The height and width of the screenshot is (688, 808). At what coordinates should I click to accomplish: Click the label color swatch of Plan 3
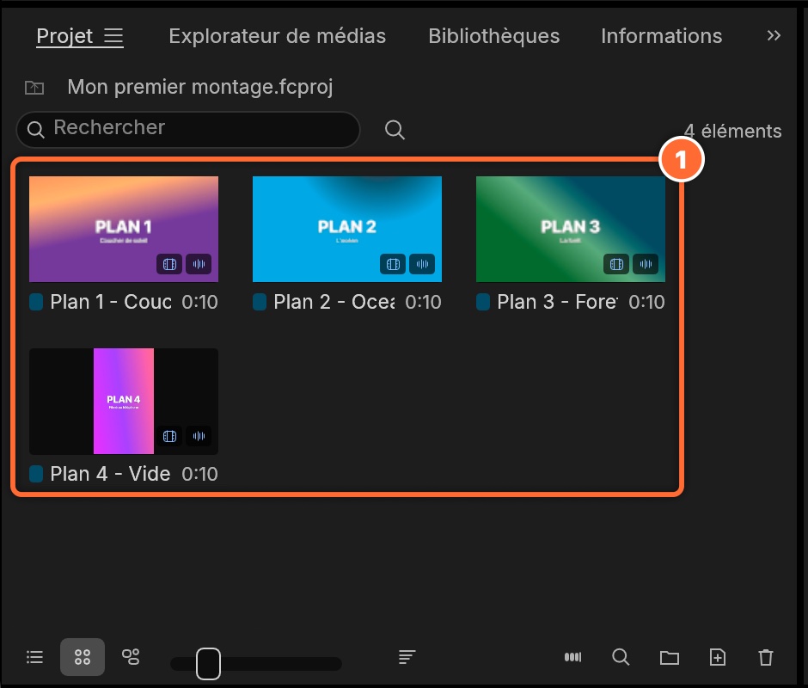pyautogui.click(x=483, y=302)
